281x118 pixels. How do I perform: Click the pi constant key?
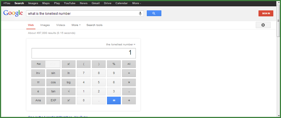(x=38, y=82)
